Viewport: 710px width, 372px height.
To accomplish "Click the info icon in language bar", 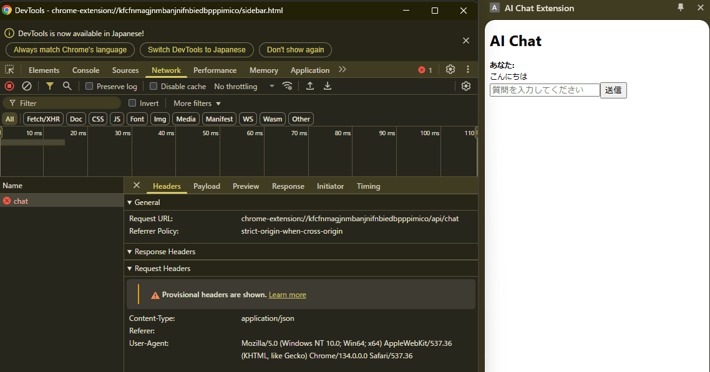I will click(x=9, y=34).
